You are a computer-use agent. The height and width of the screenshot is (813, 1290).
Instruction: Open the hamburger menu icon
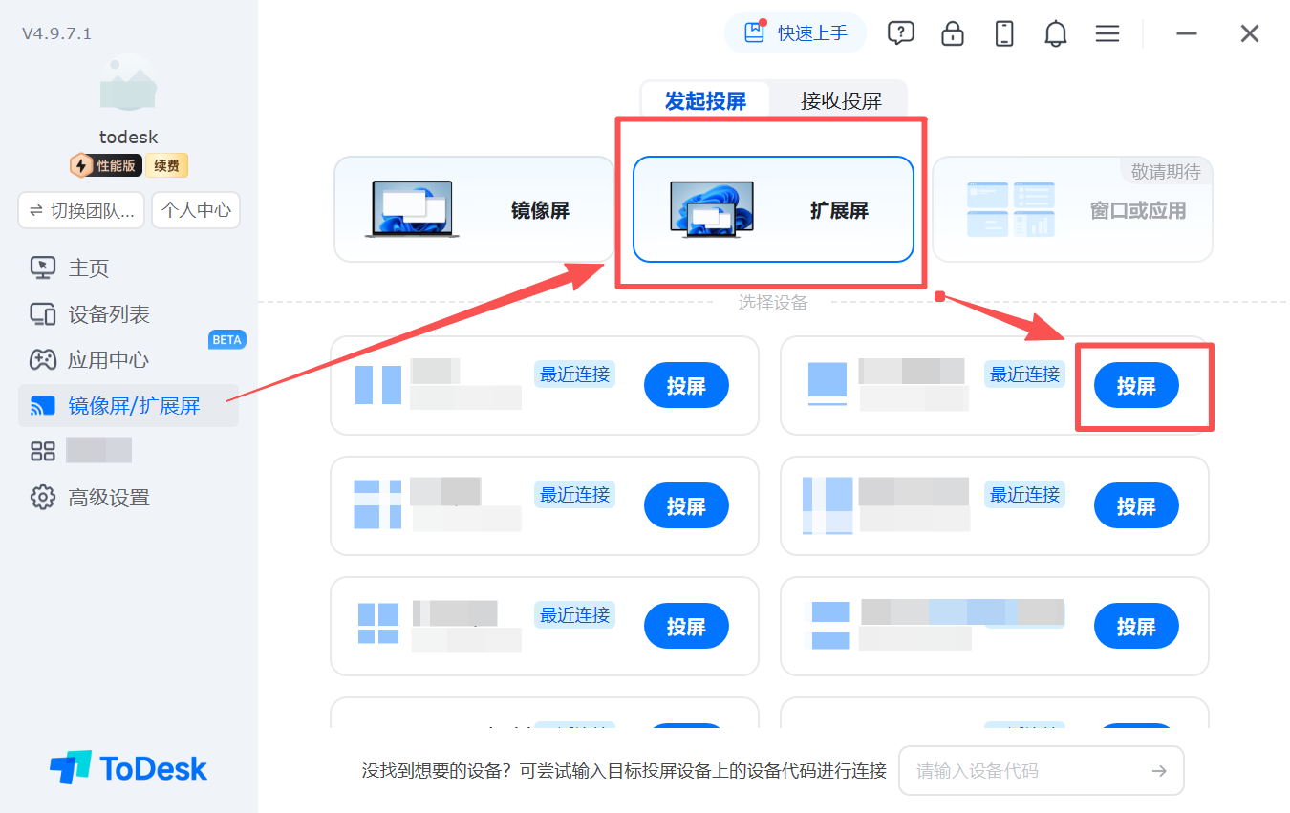tap(1107, 33)
